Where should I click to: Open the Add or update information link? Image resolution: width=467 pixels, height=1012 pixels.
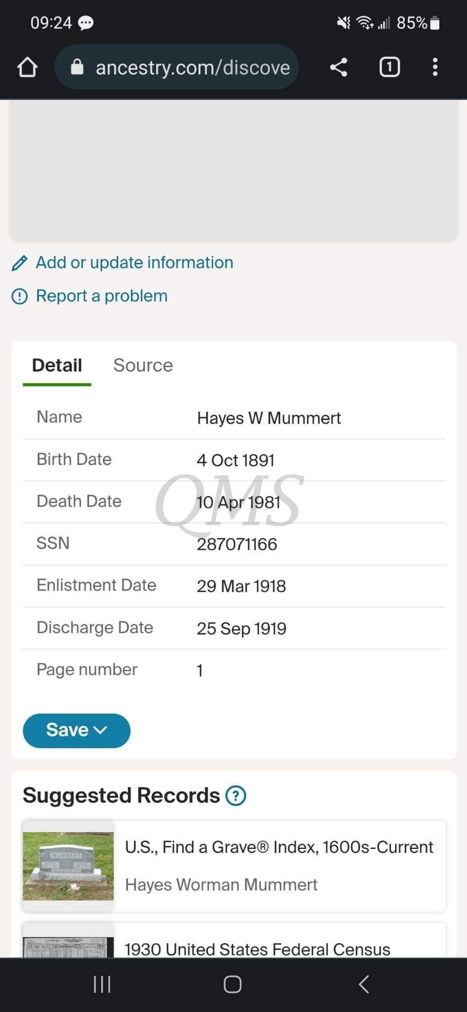click(134, 262)
